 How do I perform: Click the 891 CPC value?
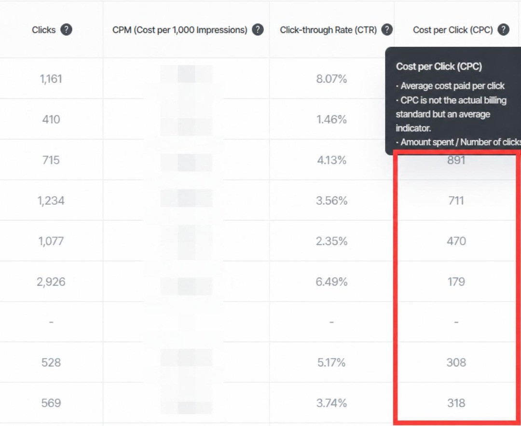click(x=456, y=160)
